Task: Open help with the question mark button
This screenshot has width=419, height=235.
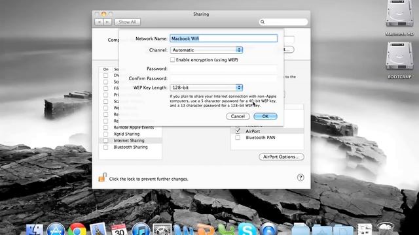Action: (301, 178)
